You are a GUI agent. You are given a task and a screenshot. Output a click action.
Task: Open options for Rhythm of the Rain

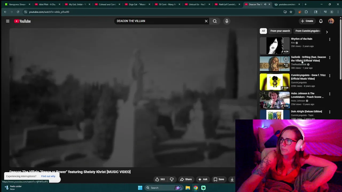click(x=330, y=39)
